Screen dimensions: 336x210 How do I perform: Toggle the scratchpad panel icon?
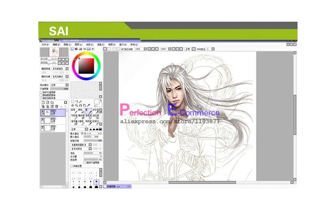tap(93, 49)
